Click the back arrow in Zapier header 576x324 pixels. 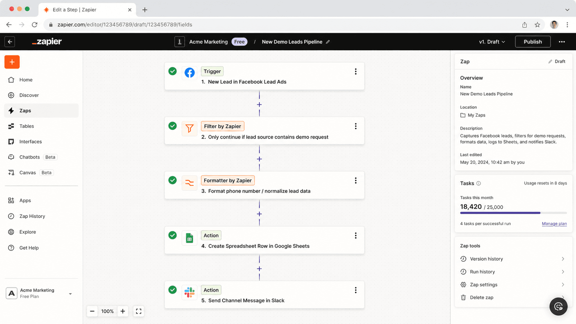10,42
